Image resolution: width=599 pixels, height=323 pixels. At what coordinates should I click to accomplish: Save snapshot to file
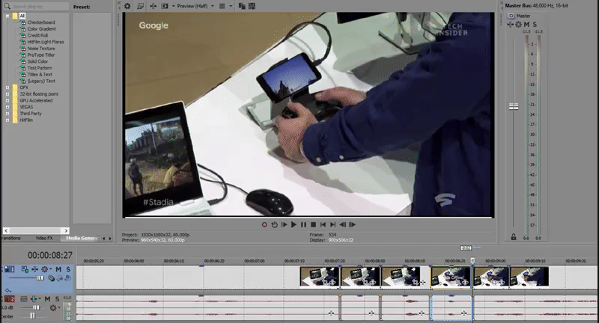252,6
